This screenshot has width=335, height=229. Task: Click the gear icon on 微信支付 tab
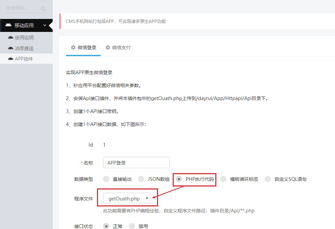(x=108, y=48)
